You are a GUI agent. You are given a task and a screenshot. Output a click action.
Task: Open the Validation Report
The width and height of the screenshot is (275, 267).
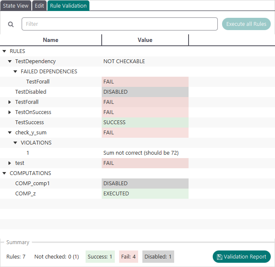click(x=242, y=256)
